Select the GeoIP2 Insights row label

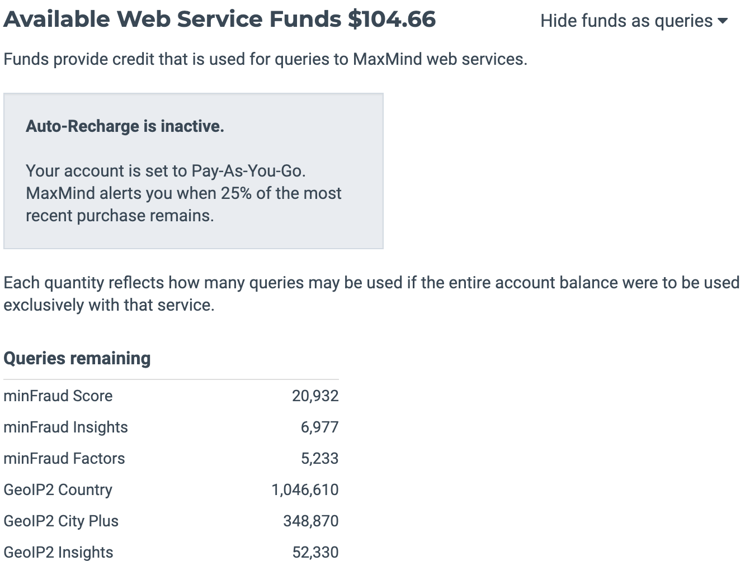pyautogui.click(x=58, y=552)
